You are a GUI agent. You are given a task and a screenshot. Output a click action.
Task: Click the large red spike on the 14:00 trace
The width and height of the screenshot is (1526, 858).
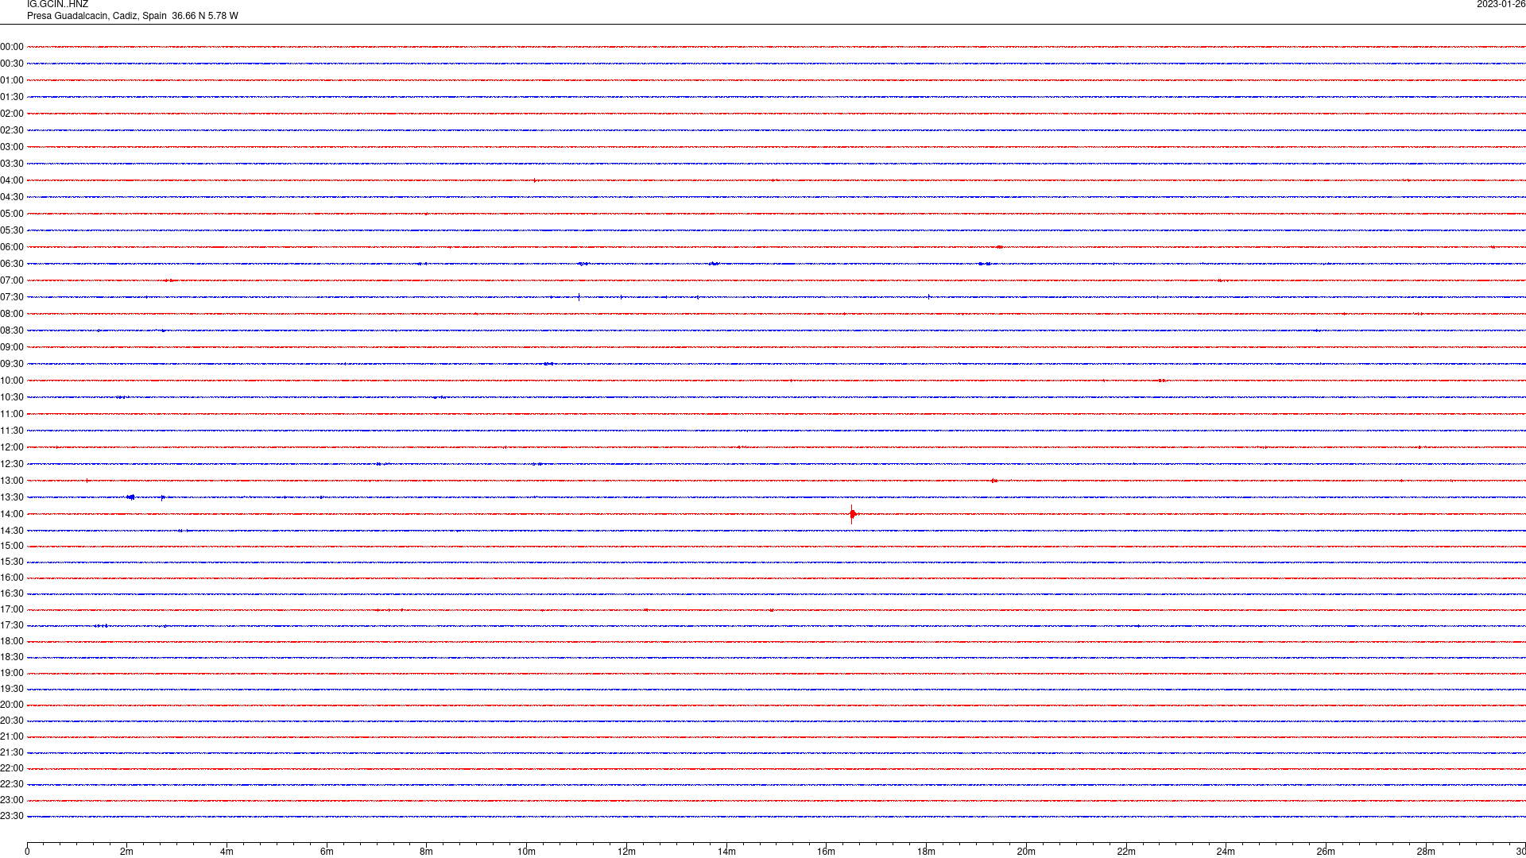[x=852, y=514]
